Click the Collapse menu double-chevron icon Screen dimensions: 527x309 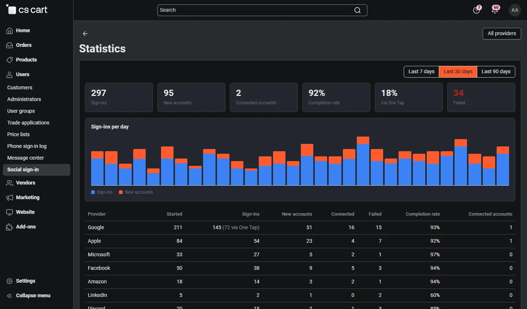point(10,296)
